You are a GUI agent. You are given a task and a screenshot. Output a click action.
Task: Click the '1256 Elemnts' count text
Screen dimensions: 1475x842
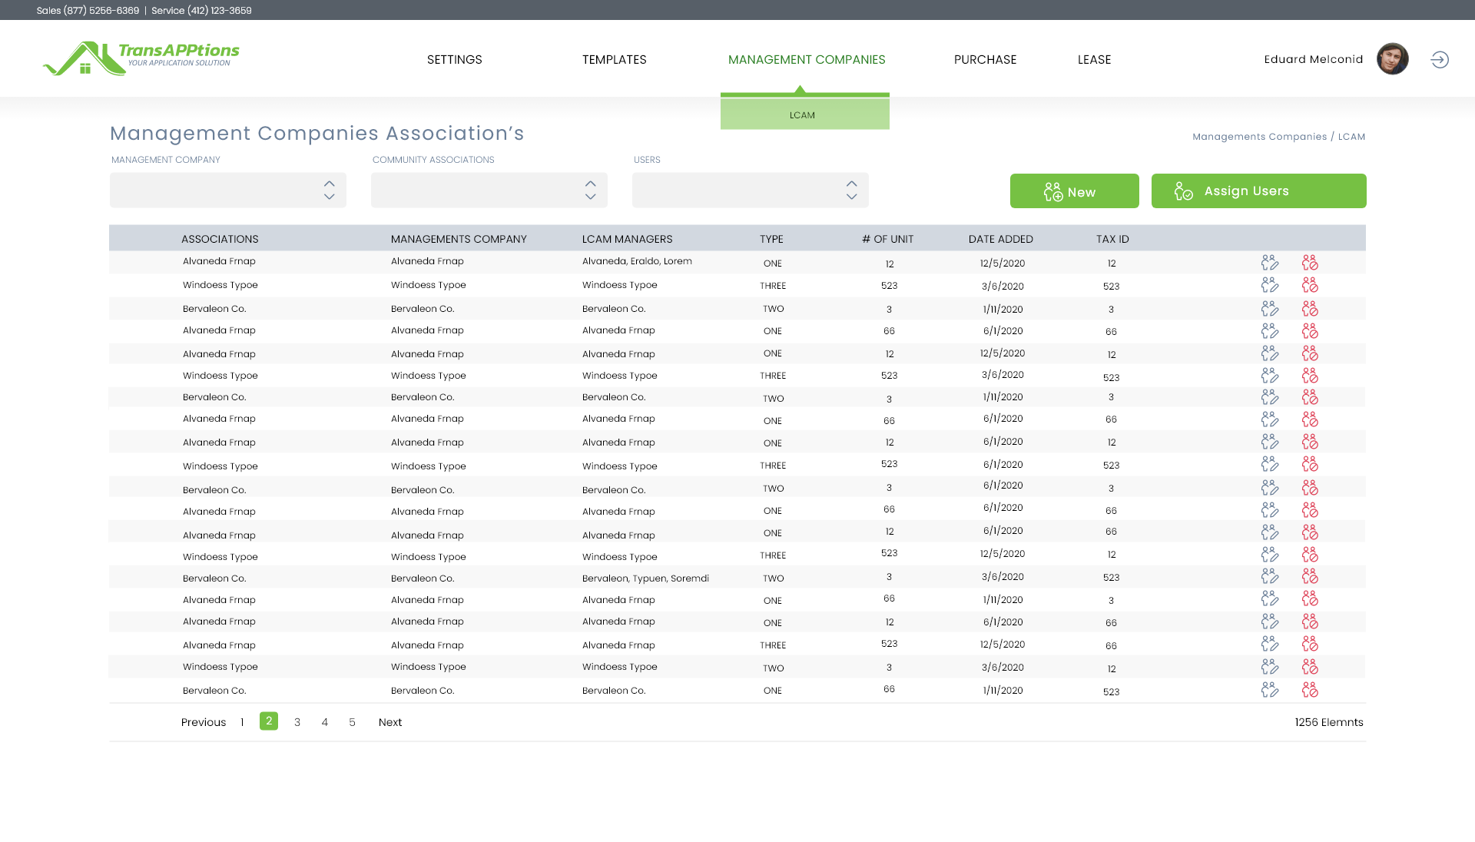pos(1329,722)
